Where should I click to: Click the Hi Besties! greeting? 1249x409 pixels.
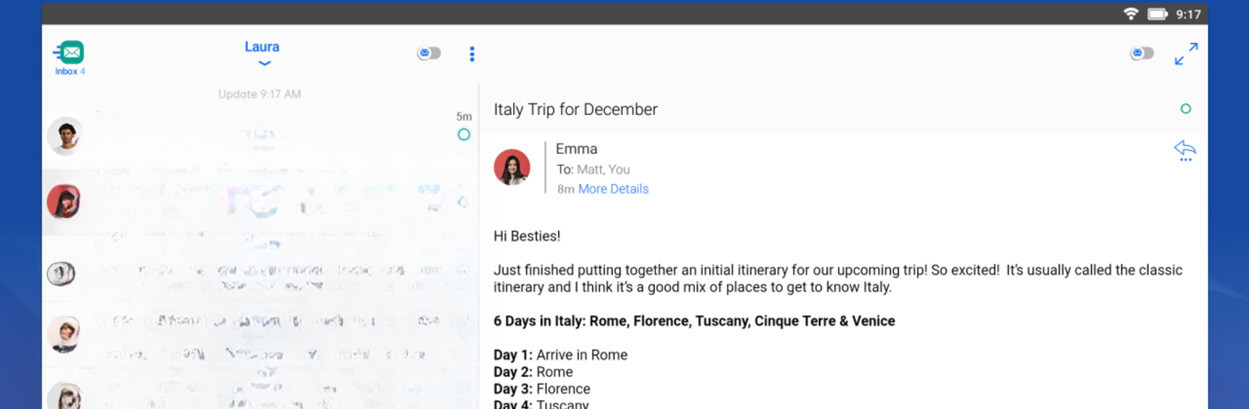pyautogui.click(x=527, y=236)
